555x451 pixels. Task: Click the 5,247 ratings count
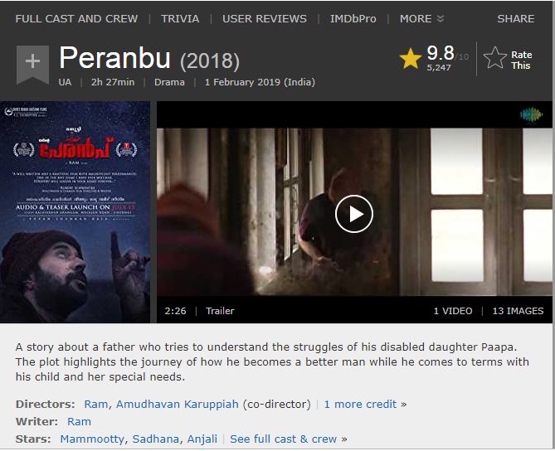439,67
